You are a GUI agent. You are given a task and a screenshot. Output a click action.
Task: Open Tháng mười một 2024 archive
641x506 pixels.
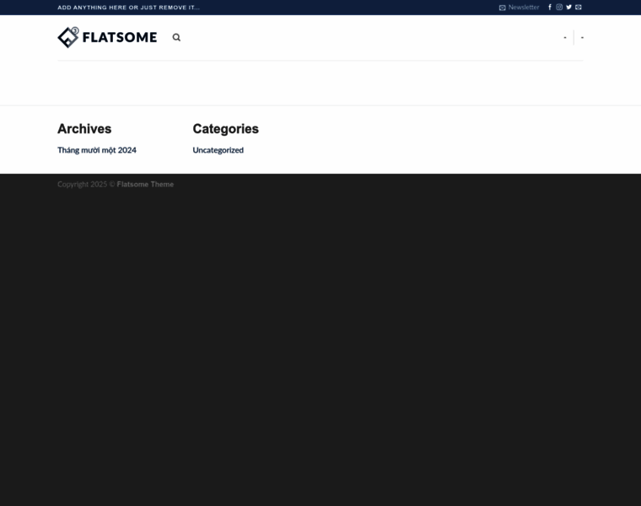tap(97, 150)
